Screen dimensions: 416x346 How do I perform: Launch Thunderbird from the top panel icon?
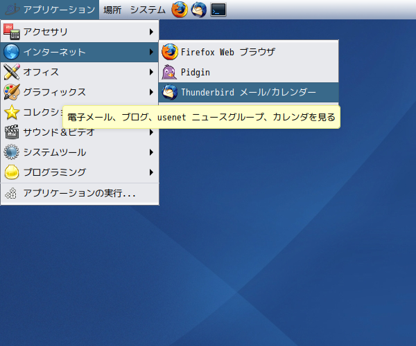199,10
